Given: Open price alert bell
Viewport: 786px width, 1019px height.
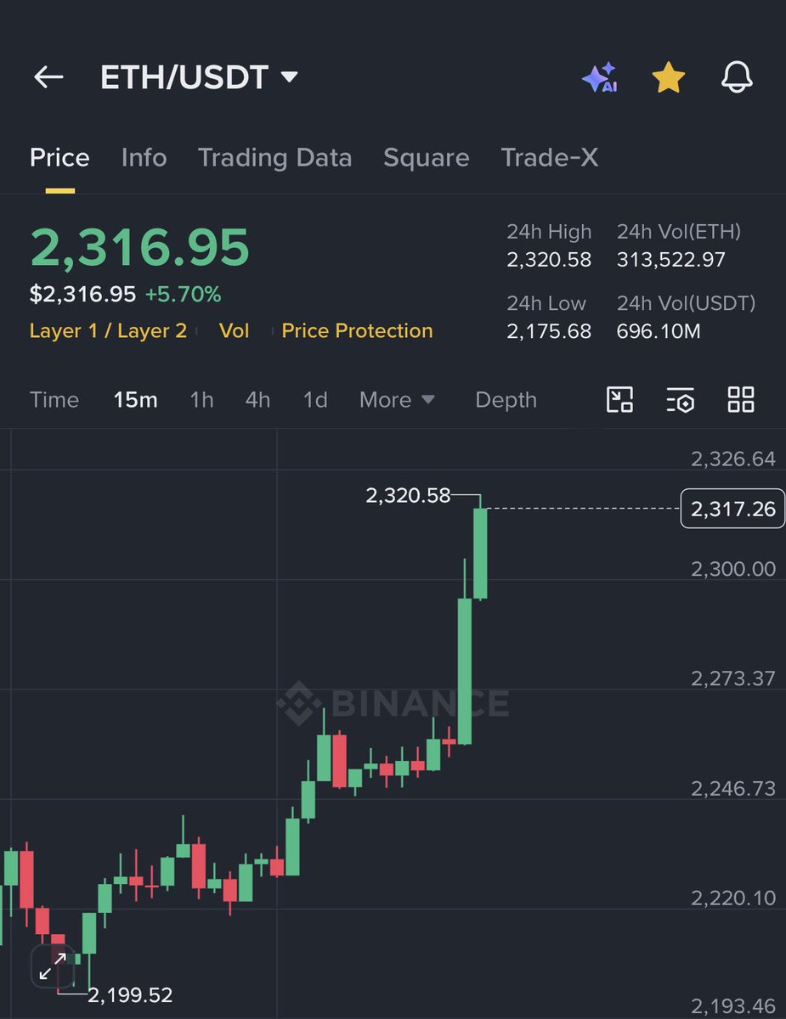Looking at the screenshot, I should click(x=737, y=78).
